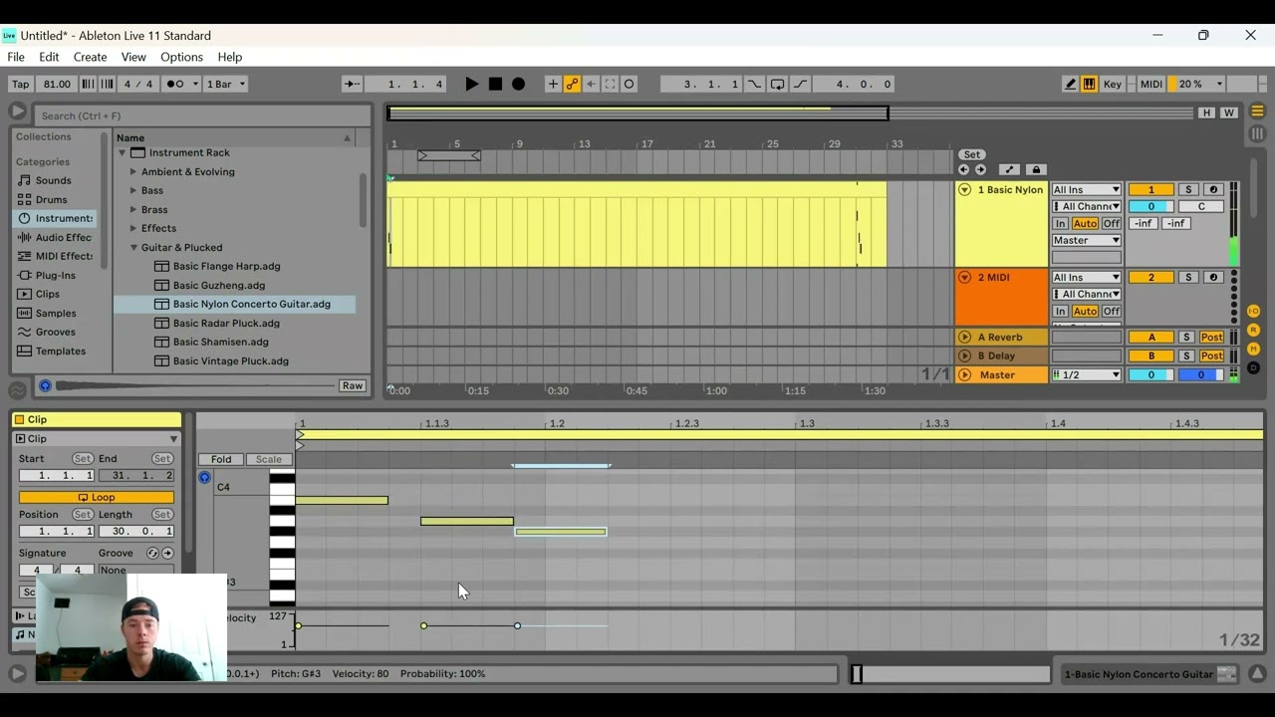Click the MIDI Arrangement Overdub plus icon
1275x717 pixels.
point(553,84)
